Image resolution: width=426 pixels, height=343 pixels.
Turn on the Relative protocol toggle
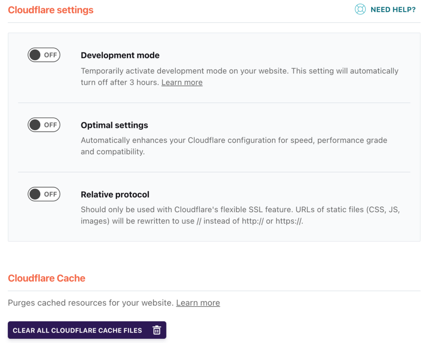pos(44,194)
